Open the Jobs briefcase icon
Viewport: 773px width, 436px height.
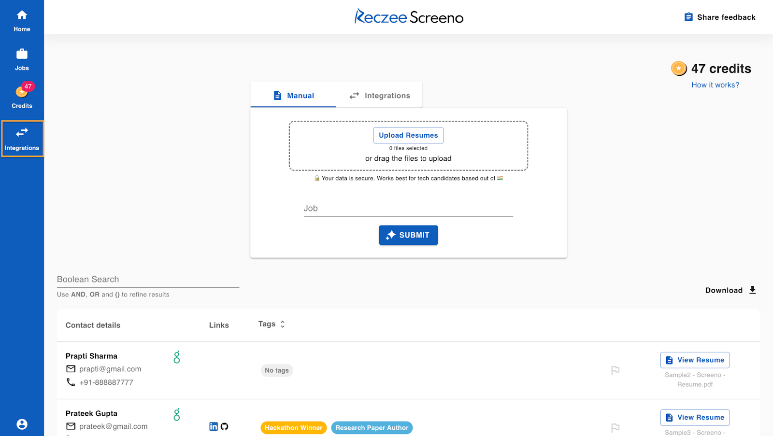(x=22, y=54)
